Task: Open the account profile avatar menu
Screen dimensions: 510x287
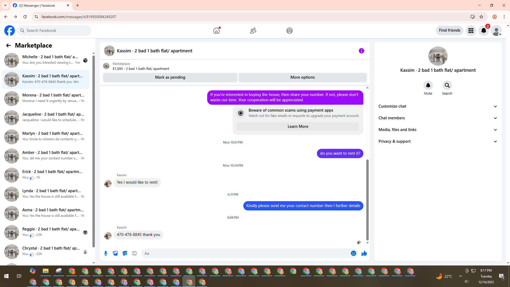Action: click(496, 31)
